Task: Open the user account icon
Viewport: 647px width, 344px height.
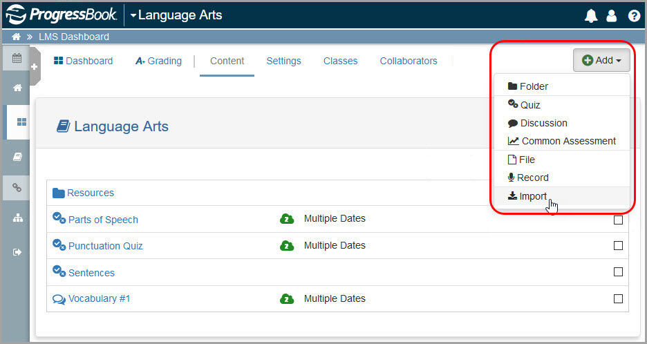Action: pyautogui.click(x=612, y=16)
